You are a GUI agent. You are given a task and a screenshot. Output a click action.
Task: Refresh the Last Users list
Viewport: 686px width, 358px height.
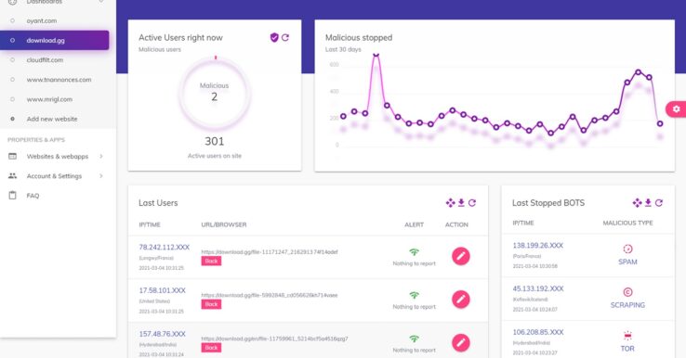(x=472, y=202)
